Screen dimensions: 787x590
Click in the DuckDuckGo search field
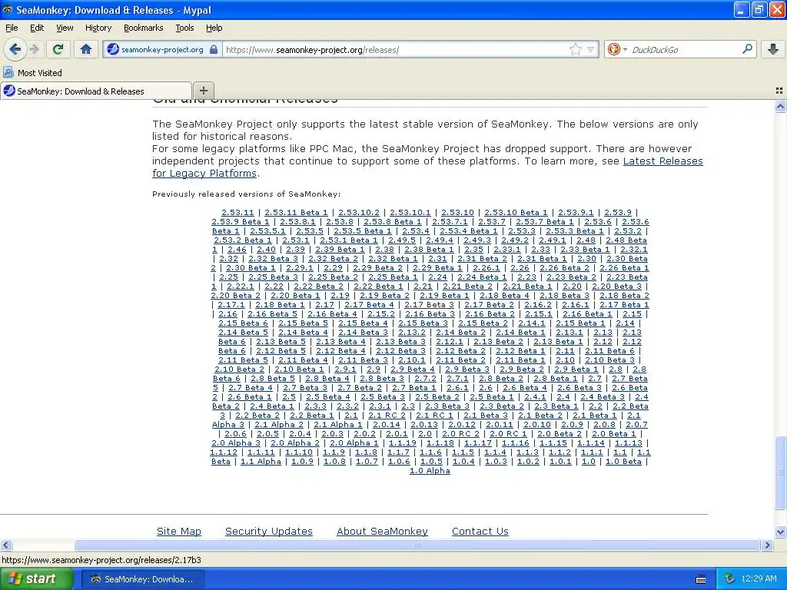coord(683,50)
